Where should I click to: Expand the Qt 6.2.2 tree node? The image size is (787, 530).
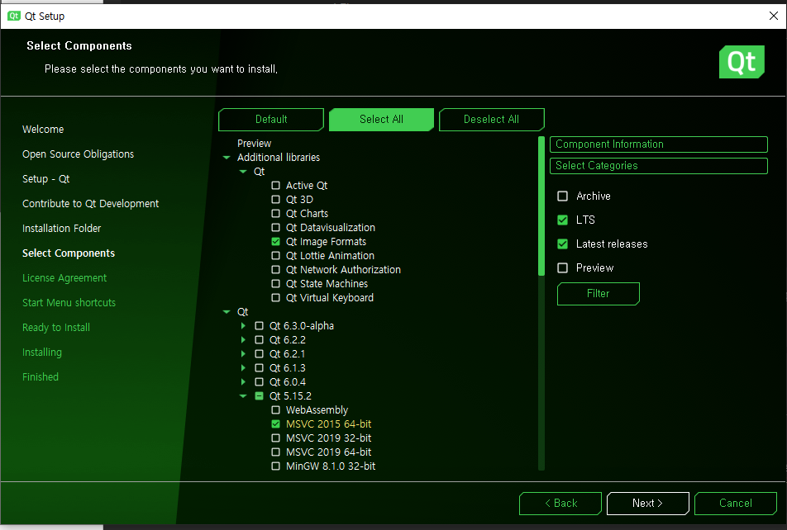[x=243, y=340]
